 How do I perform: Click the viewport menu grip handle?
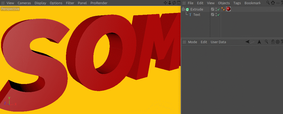[3, 3]
